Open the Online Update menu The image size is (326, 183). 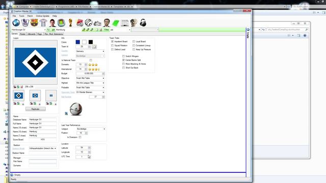[43, 16]
